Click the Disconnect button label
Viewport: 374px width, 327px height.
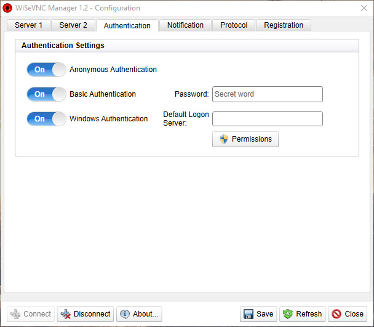(92, 314)
